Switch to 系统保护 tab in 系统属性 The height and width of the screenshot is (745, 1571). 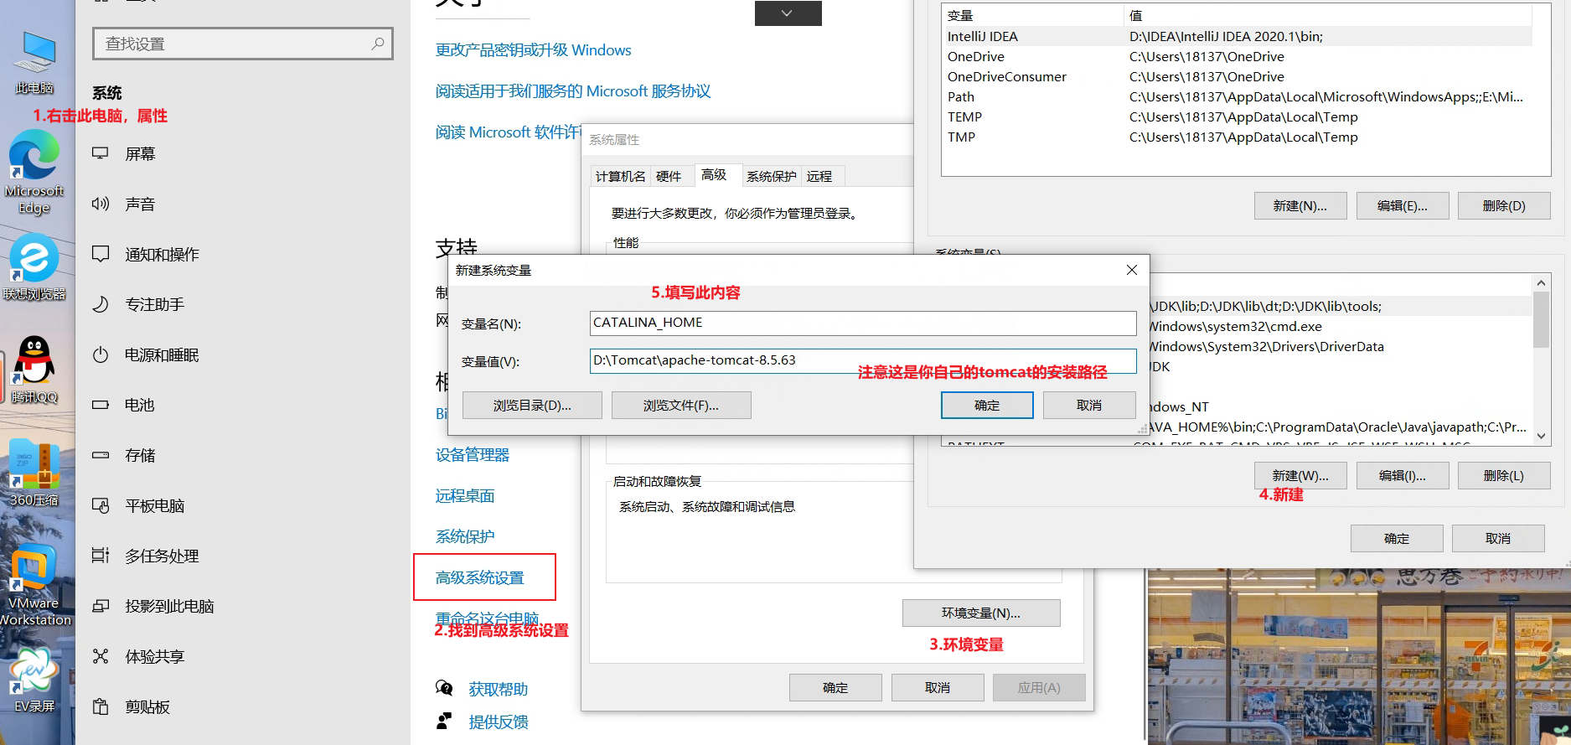(x=771, y=176)
